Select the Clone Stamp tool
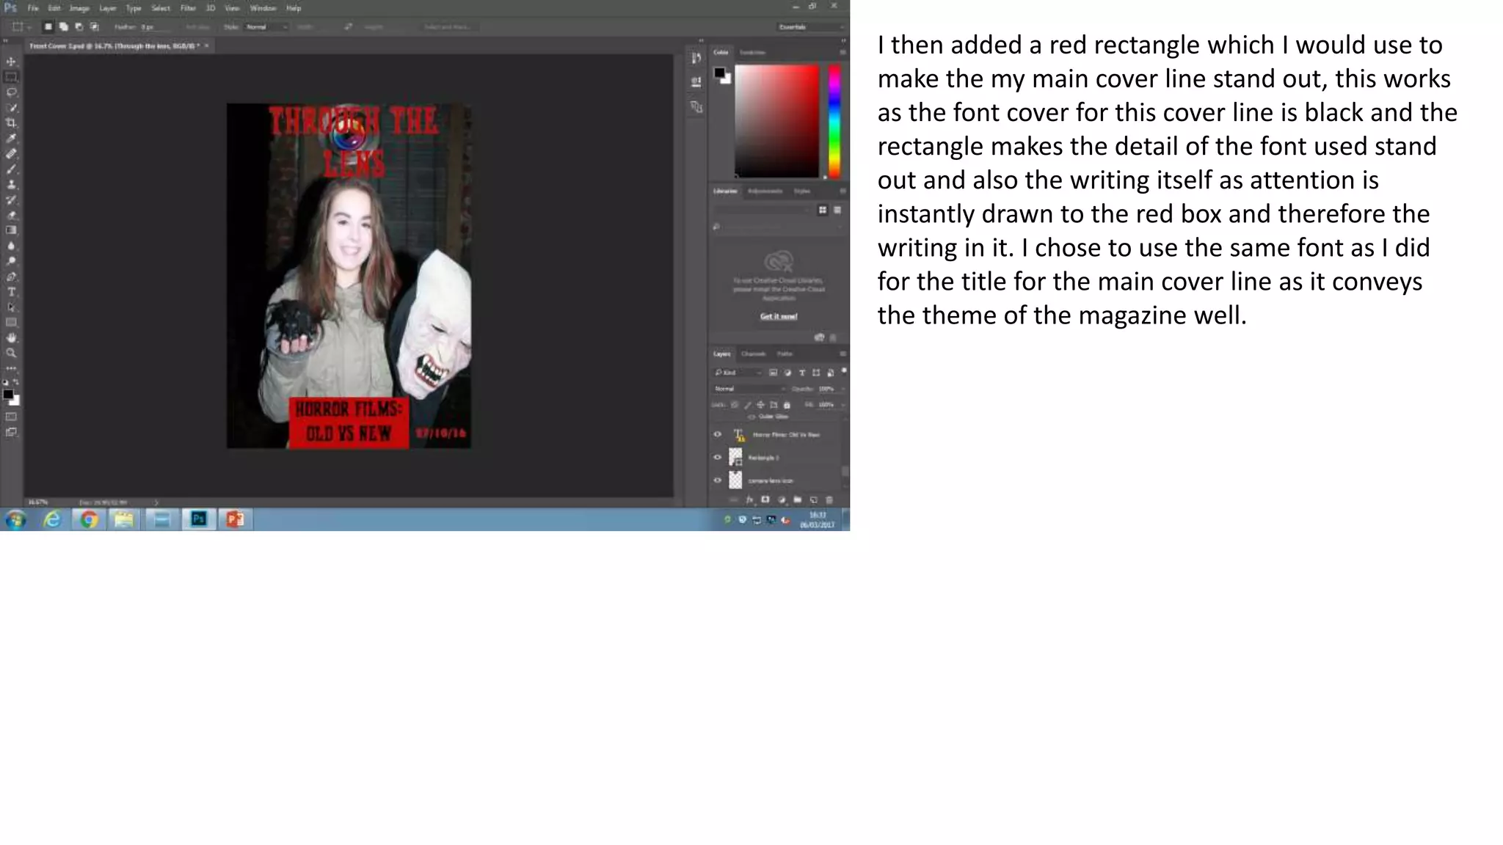The width and height of the screenshot is (1503, 845). [11, 185]
